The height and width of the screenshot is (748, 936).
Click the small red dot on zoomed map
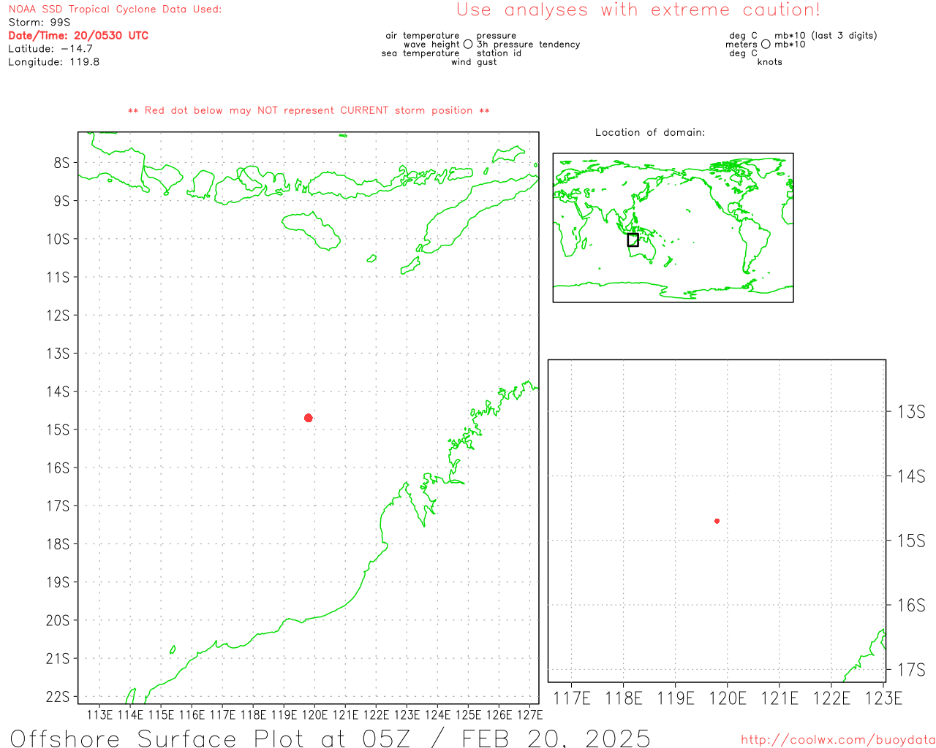717,521
